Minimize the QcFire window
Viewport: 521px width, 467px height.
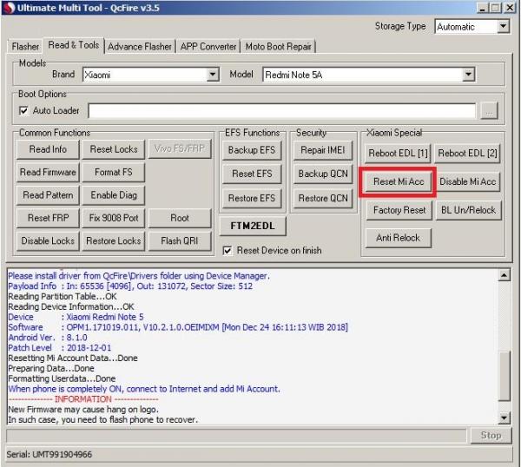483,8
